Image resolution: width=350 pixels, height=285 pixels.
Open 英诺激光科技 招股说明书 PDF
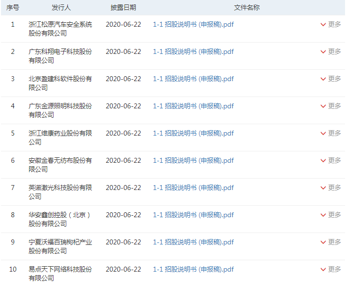(193, 188)
